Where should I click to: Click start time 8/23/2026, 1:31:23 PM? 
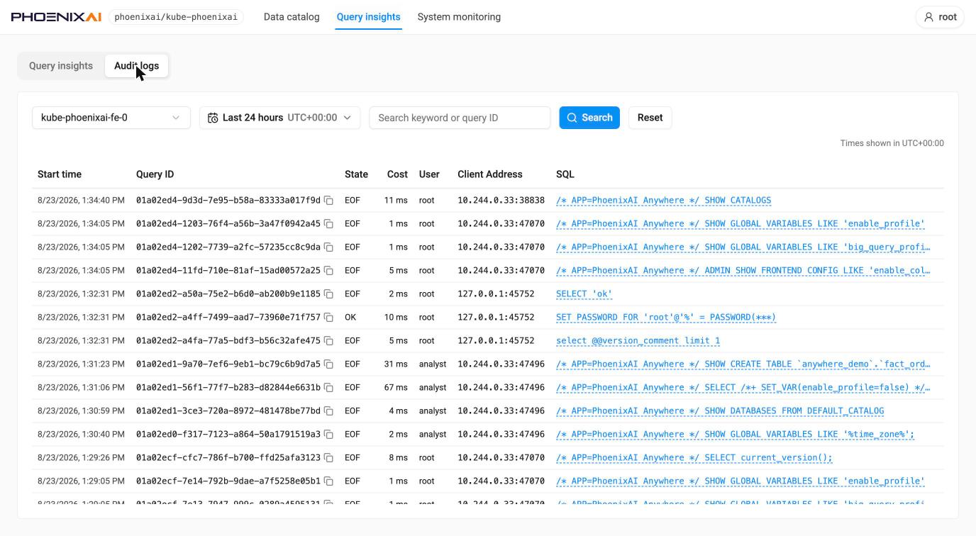[81, 364]
